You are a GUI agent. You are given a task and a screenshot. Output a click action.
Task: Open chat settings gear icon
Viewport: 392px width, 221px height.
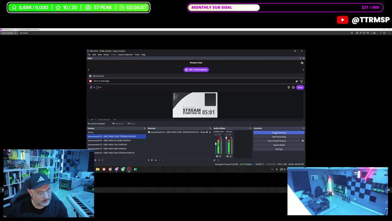293,87
